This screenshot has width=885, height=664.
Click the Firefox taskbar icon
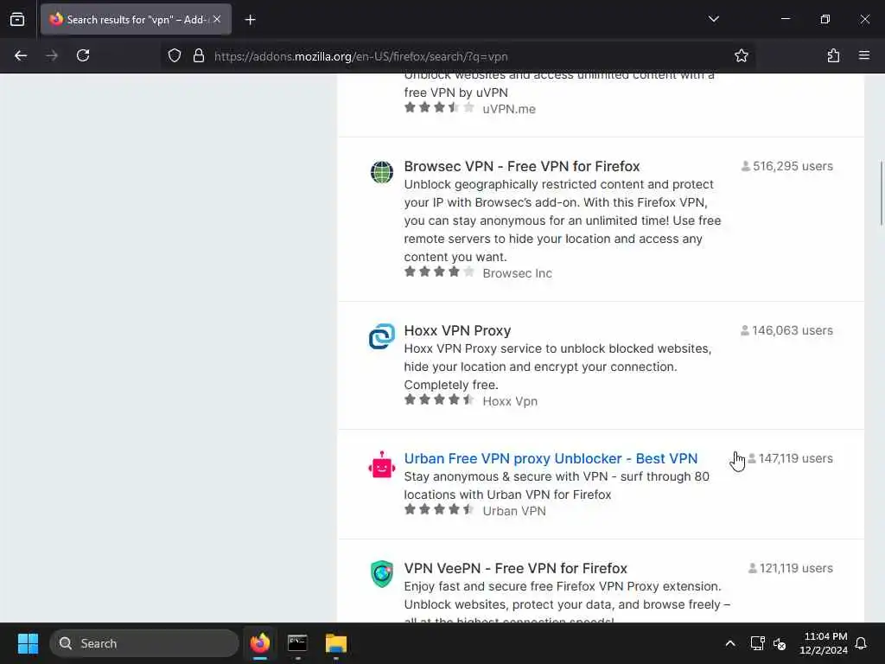(x=259, y=643)
